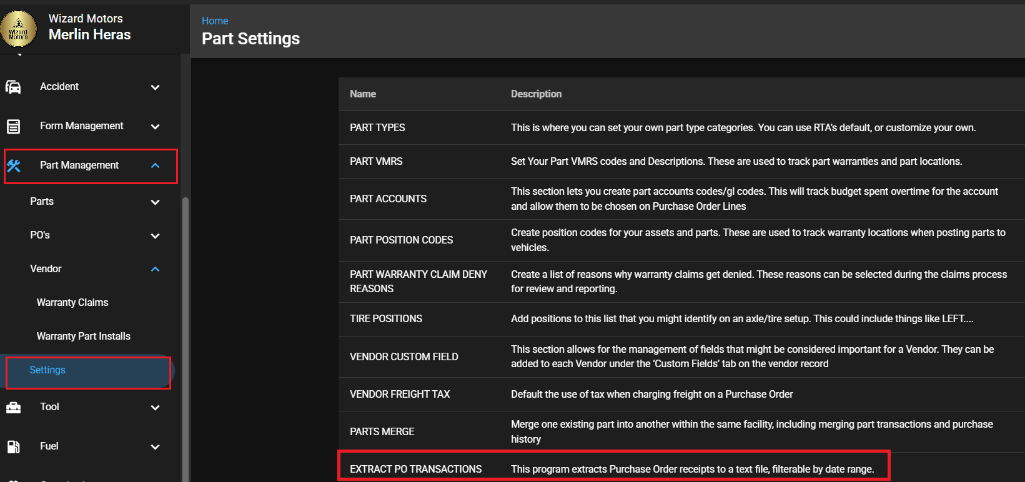The image size is (1025, 482).
Task: Click description starting "Merge one existing part"
Action: pyautogui.click(x=752, y=432)
